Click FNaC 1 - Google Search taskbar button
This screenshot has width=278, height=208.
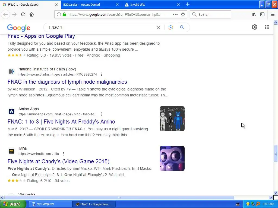click(94, 204)
